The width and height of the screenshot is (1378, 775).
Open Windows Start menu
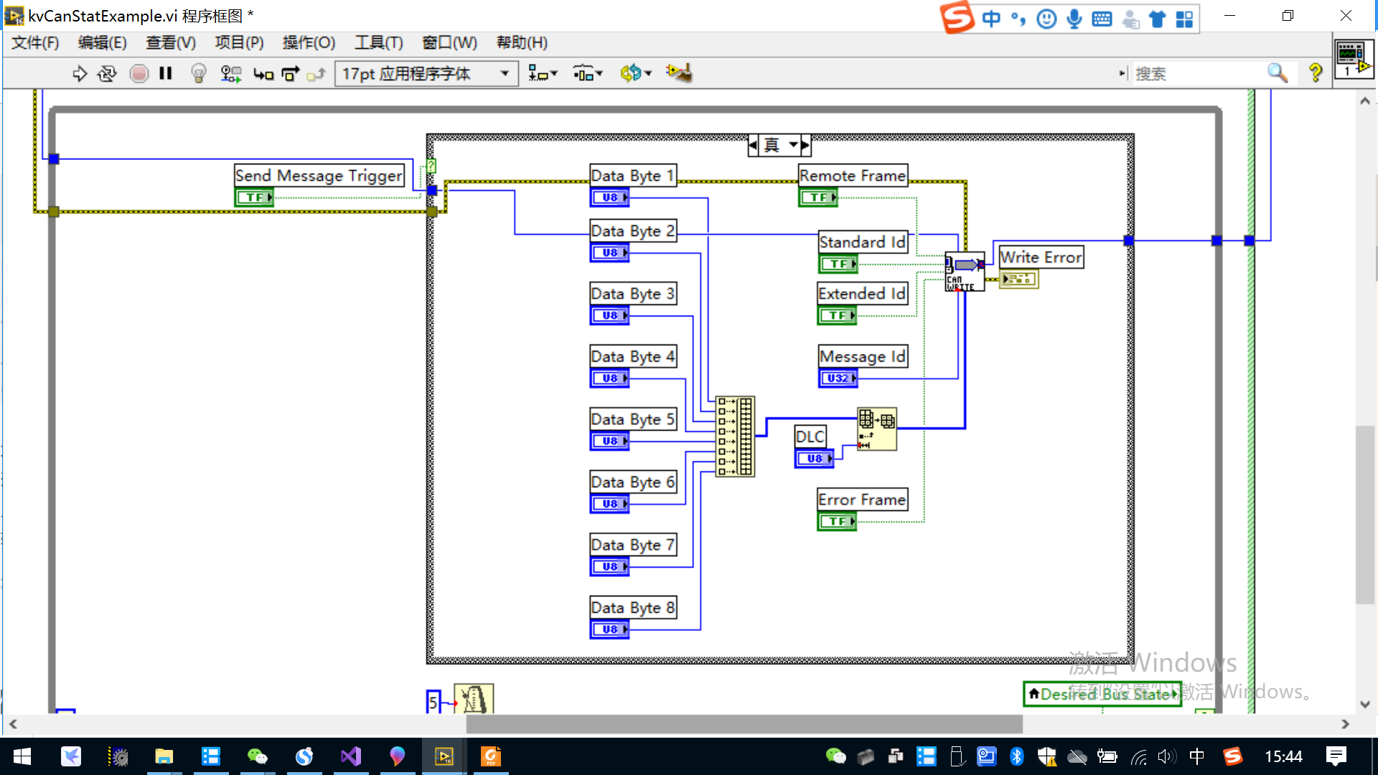point(22,756)
